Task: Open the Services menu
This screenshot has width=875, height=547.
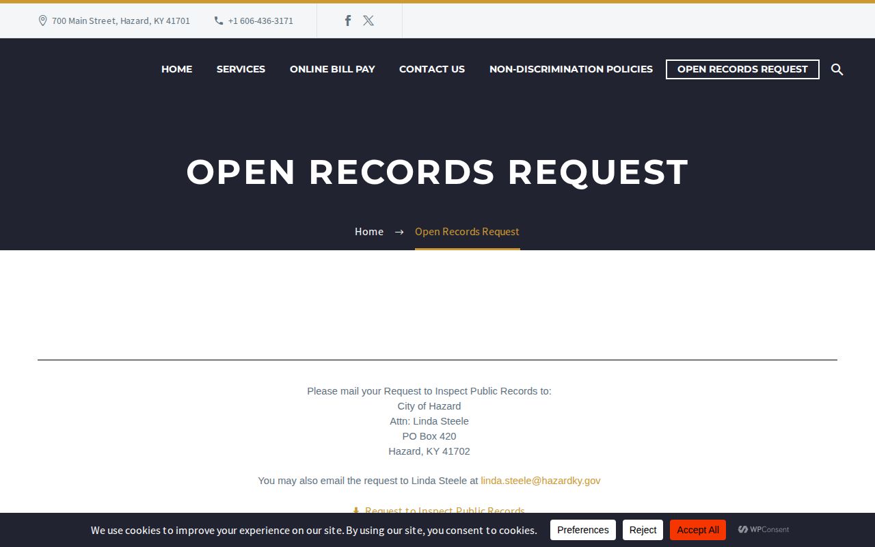Action: tap(241, 69)
